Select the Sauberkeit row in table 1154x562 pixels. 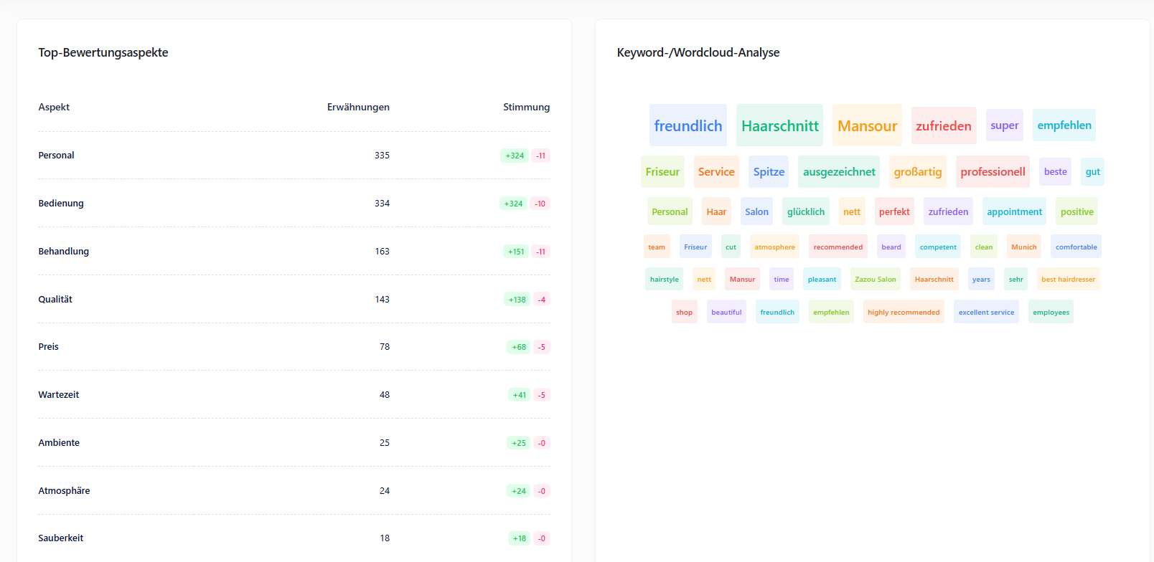61,538
